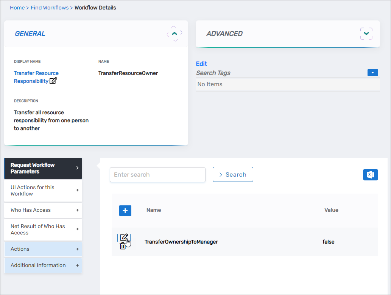Click the Edit link above Search Tags

(x=201, y=64)
